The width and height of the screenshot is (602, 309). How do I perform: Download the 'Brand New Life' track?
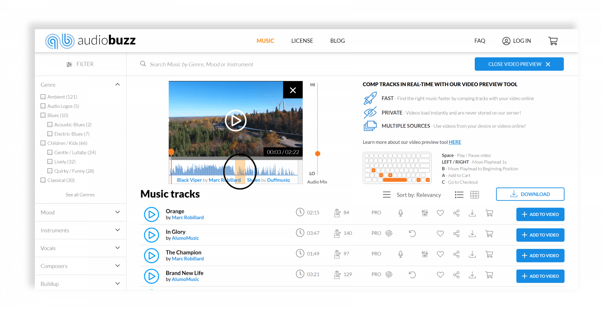(x=472, y=275)
